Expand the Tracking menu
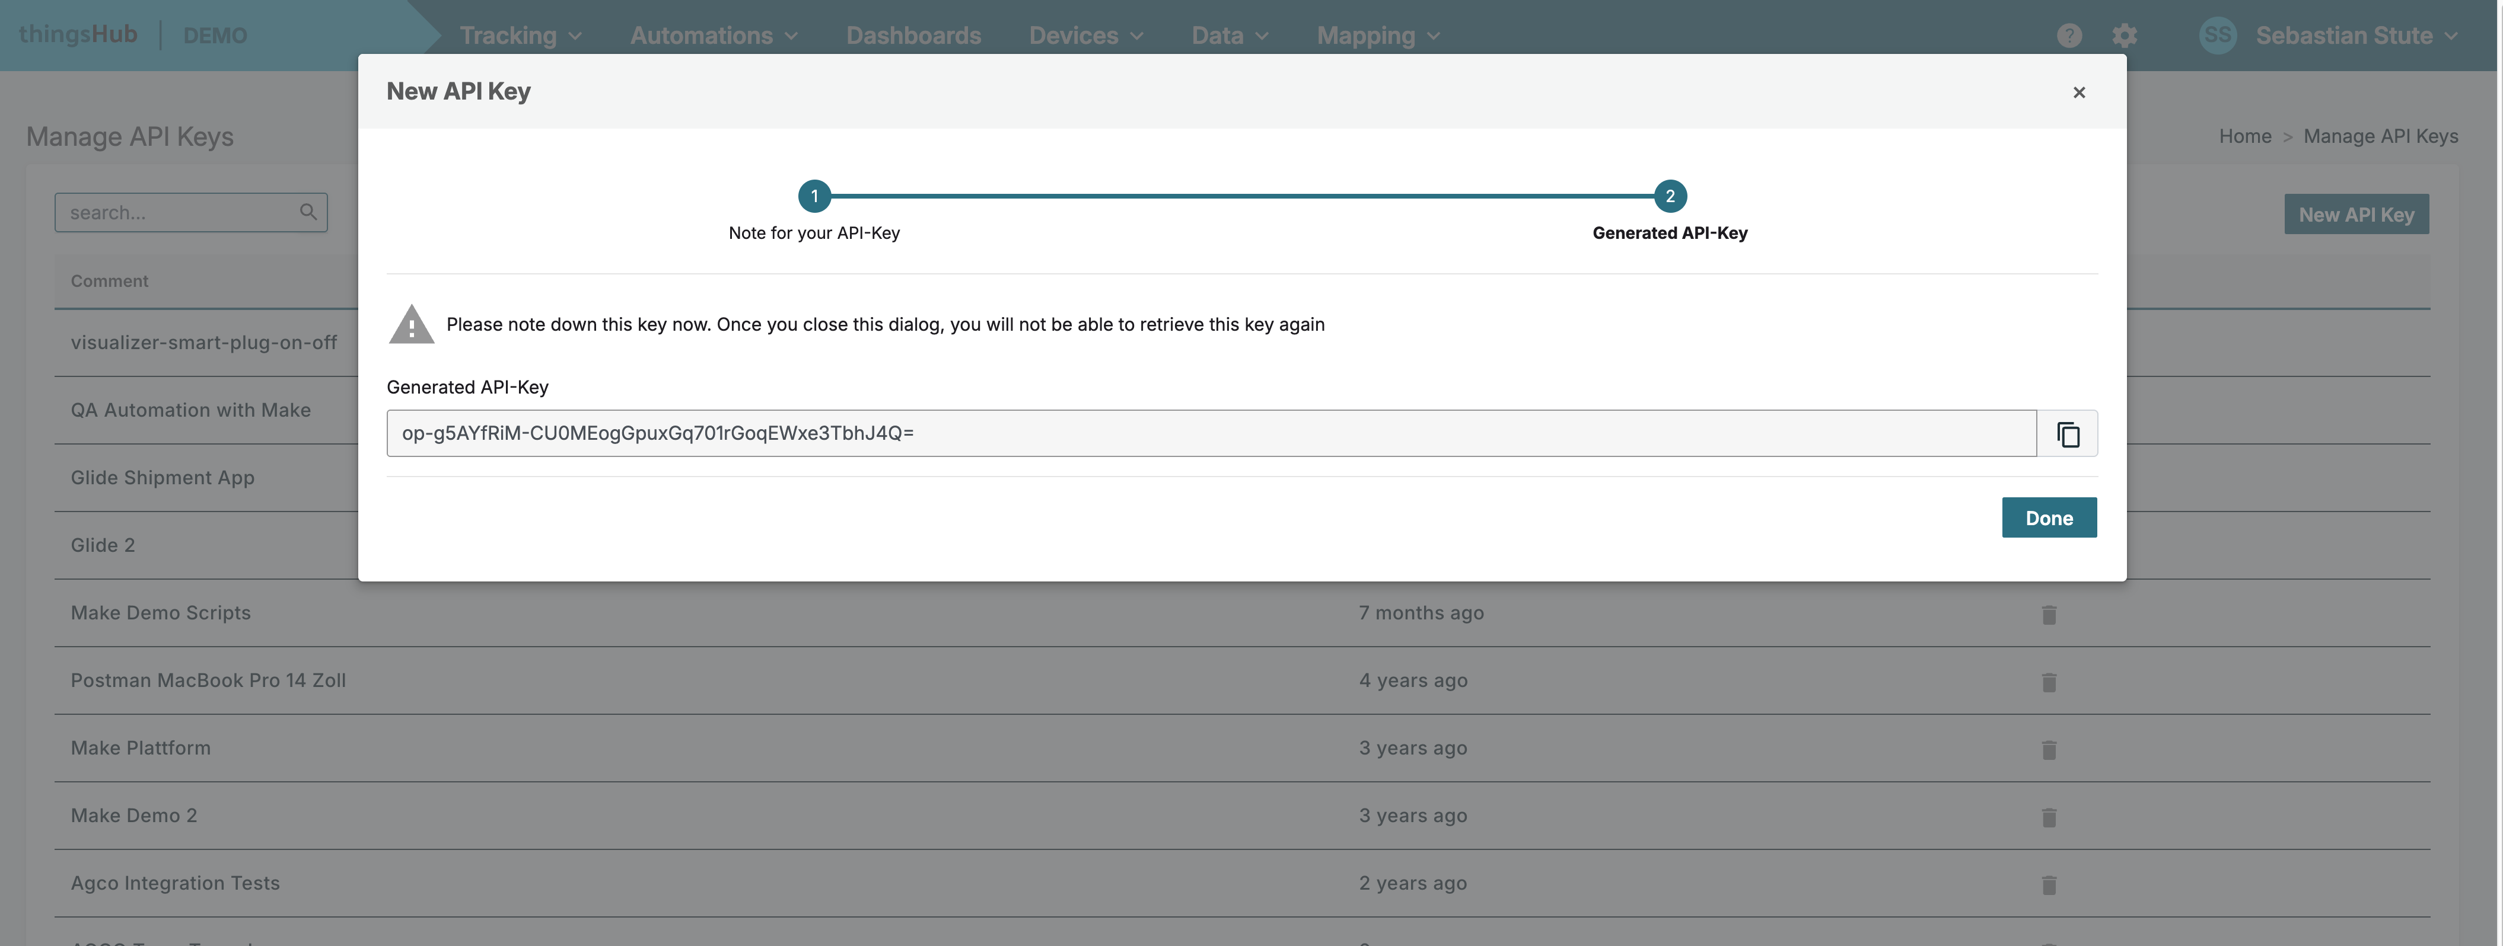This screenshot has height=946, width=2503. point(520,36)
